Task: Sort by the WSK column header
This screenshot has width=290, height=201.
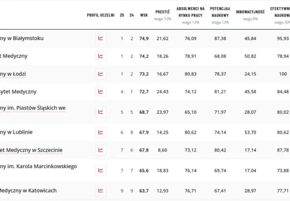Action: click(144, 15)
